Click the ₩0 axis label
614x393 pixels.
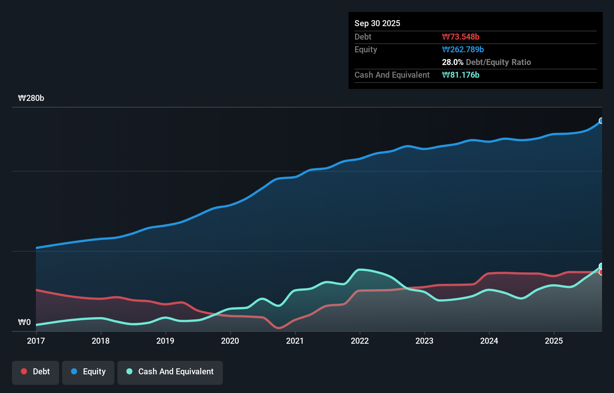pyautogui.click(x=25, y=322)
